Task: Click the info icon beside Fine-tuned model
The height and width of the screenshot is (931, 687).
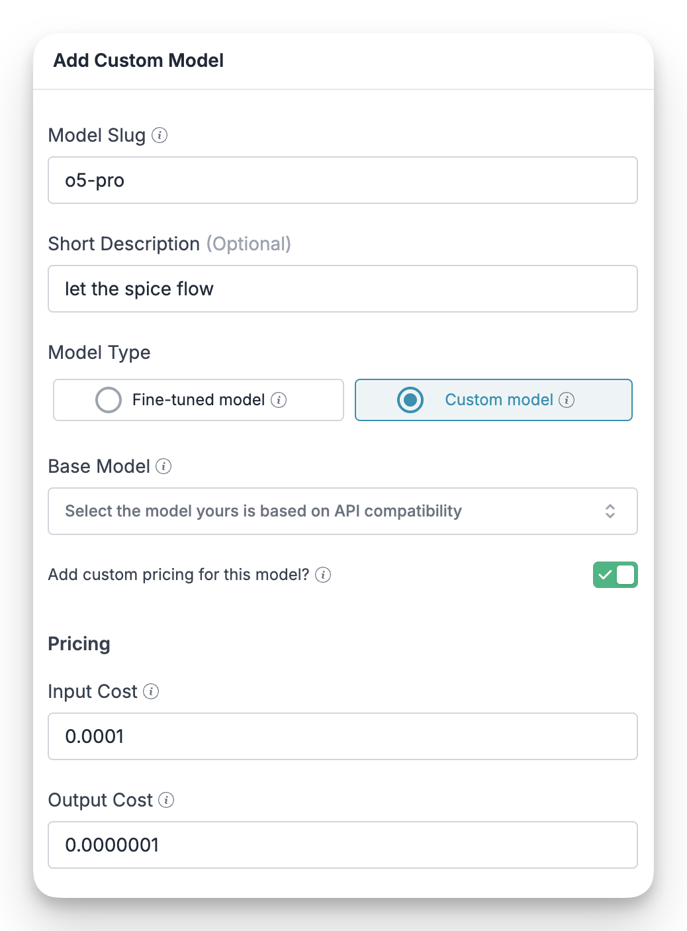Action: pyautogui.click(x=281, y=400)
